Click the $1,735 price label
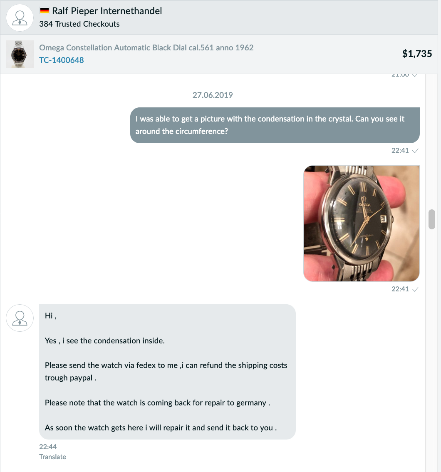The width and height of the screenshot is (441, 472). [417, 54]
